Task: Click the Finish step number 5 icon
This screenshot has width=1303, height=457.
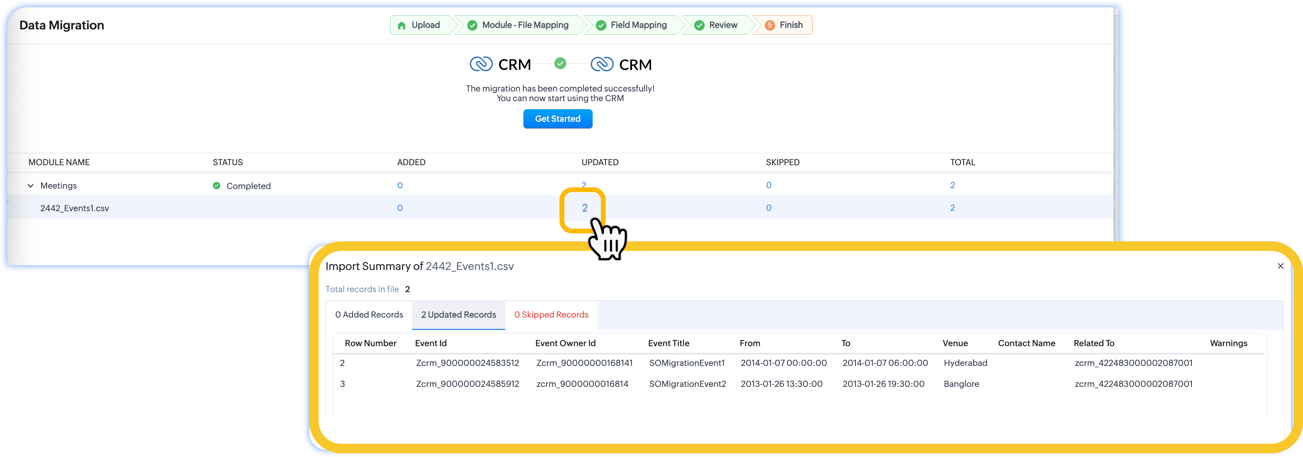Action: pos(770,25)
